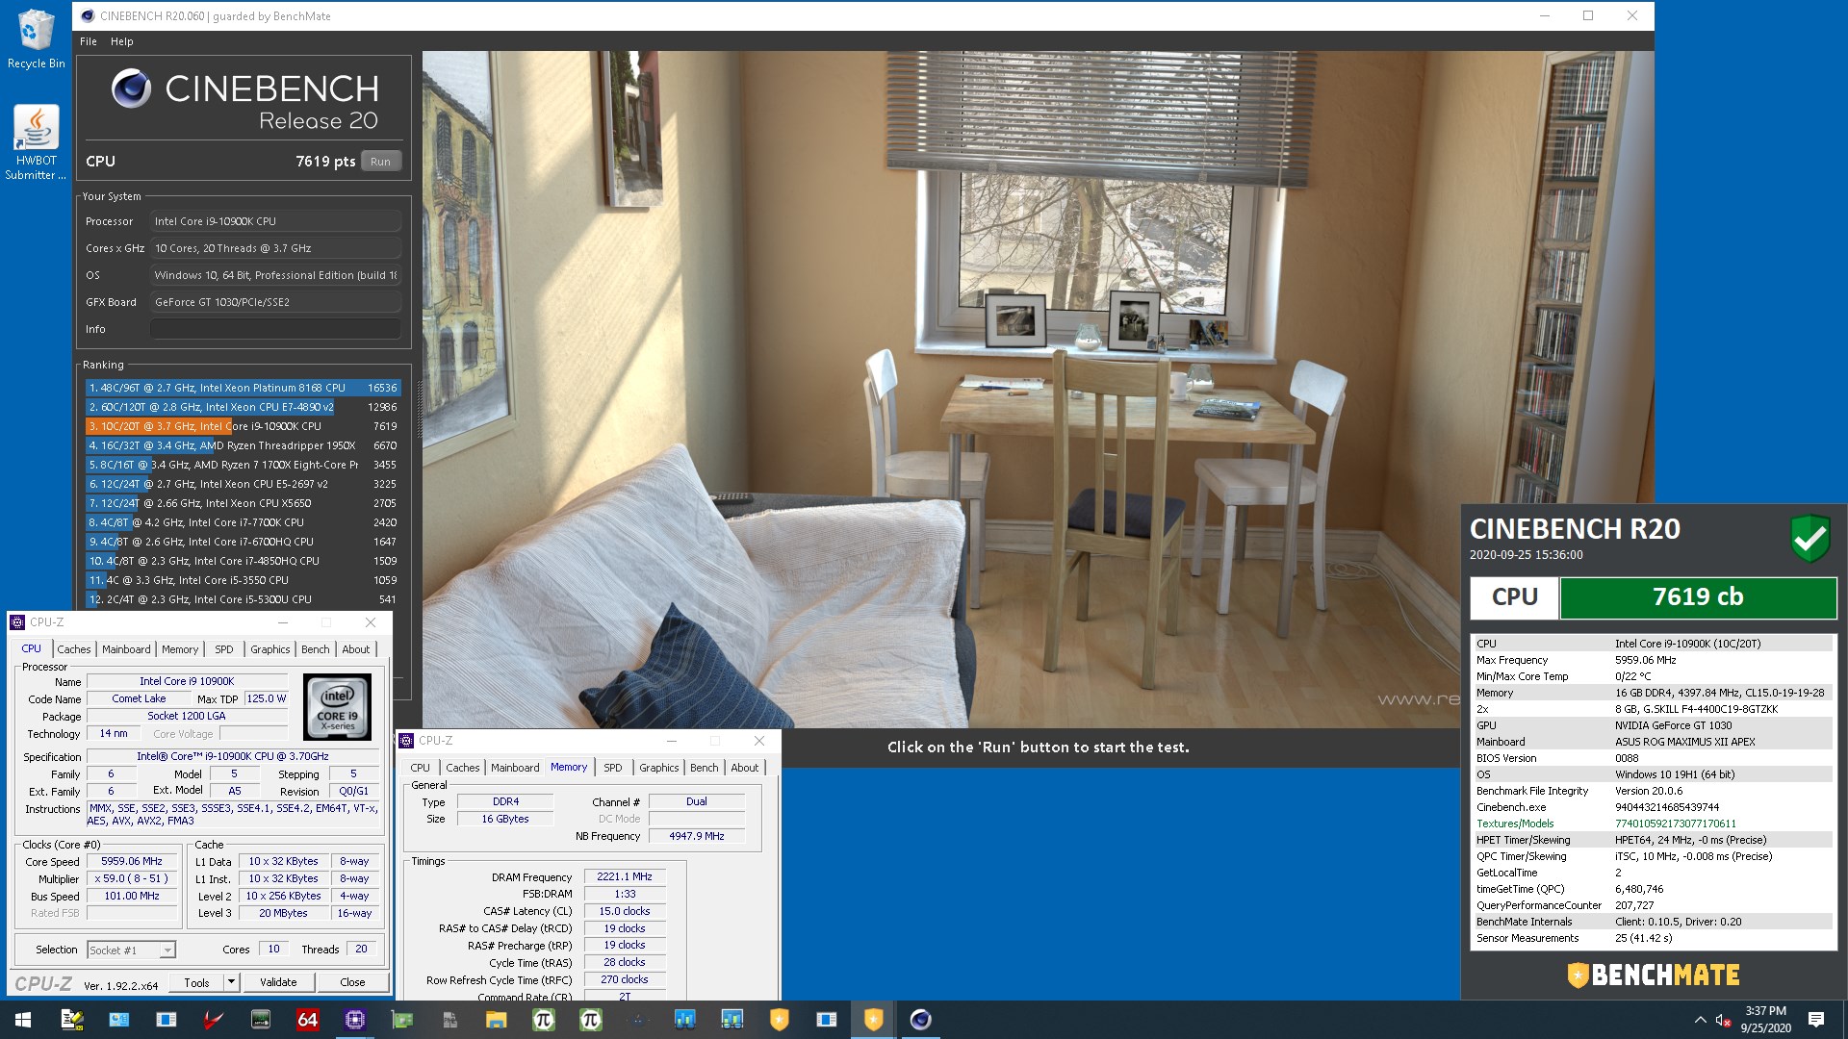Open Bench tab in right CPU-Z window
The height and width of the screenshot is (1039, 1848).
pos(704,768)
